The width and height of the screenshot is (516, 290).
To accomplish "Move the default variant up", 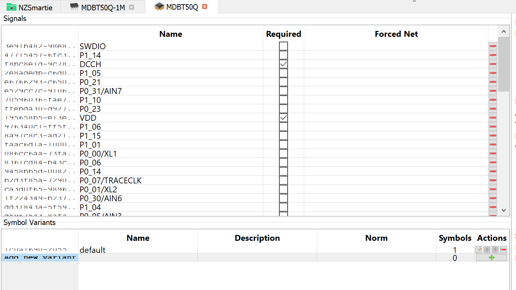I will pos(487,250).
